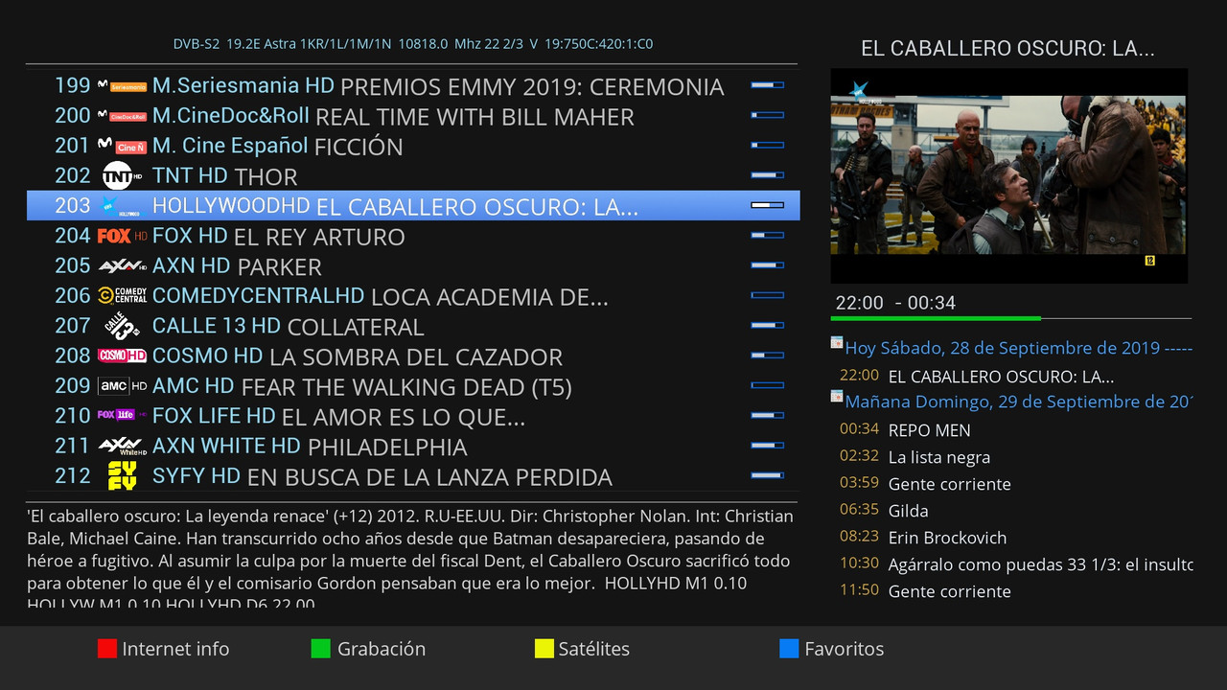This screenshot has height=690, width=1227.
Task: Click the AXN White HD channel logo
Action: tap(123, 446)
